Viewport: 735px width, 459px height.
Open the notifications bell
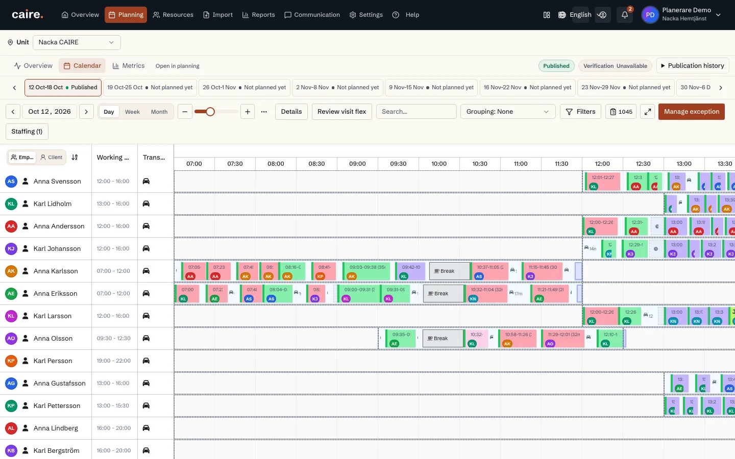coord(625,15)
